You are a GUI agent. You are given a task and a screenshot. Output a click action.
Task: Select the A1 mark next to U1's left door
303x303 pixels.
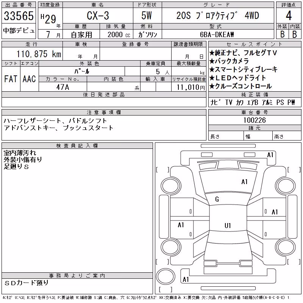point(181,225)
